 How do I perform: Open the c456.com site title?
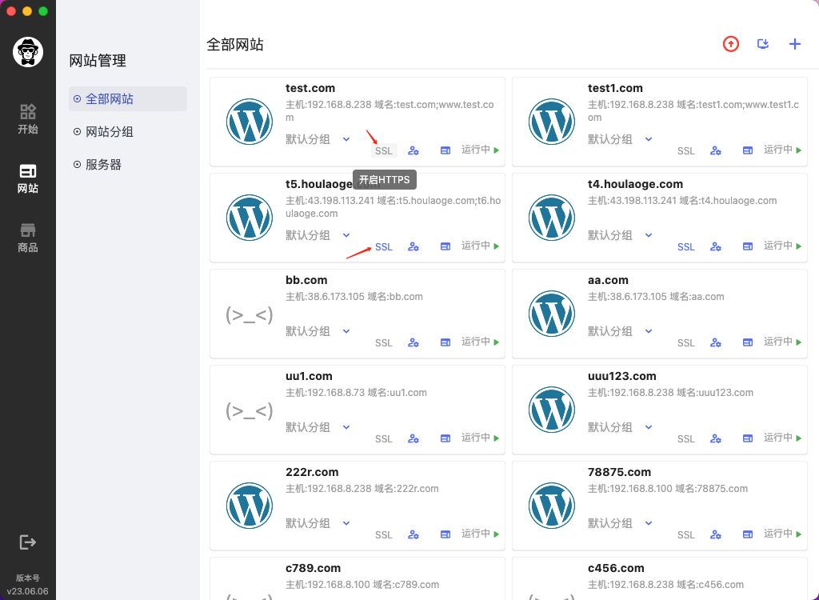(x=616, y=568)
